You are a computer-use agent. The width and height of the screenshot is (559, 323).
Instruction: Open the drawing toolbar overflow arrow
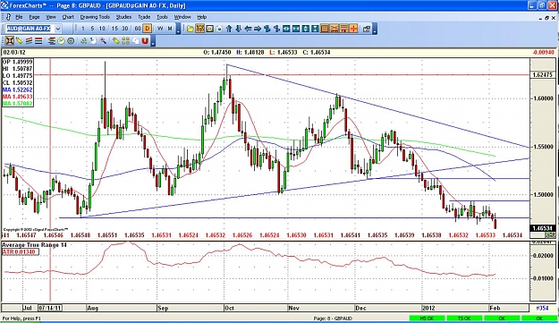(153, 41)
